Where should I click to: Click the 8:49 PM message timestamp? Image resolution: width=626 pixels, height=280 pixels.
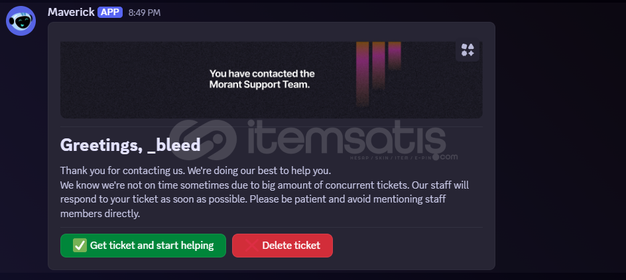point(145,13)
